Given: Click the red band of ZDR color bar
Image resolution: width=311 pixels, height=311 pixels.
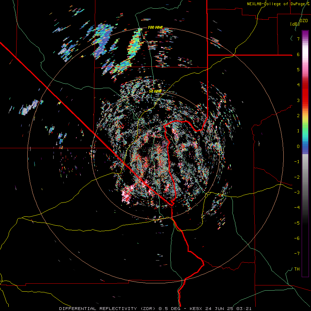Looking at the screenshot, I should pyautogui.click(x=305, y=93).
